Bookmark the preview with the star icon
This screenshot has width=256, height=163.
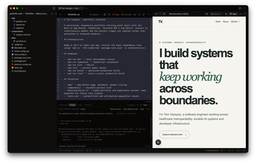(226, 14)
